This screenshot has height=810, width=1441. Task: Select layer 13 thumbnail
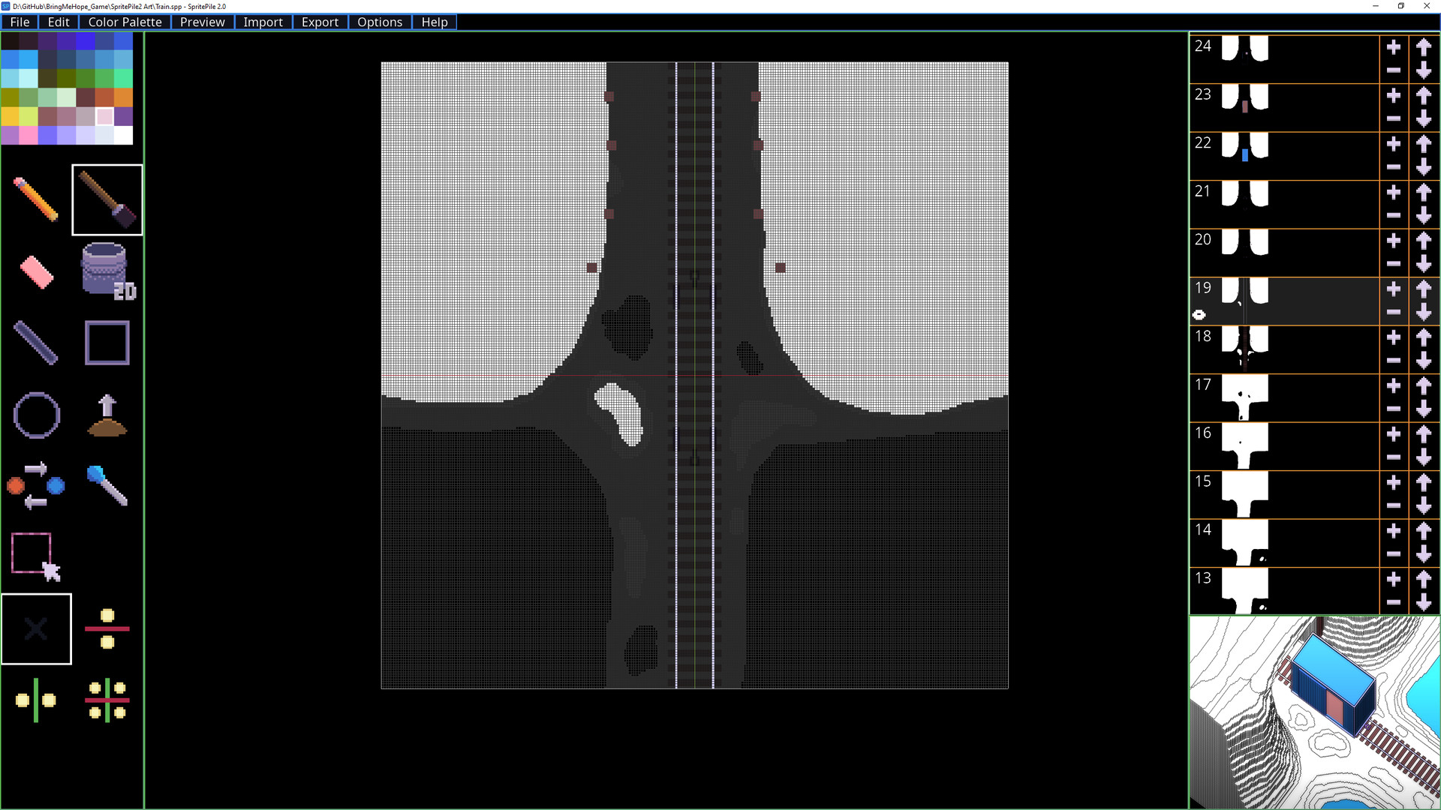[1245, 591]
